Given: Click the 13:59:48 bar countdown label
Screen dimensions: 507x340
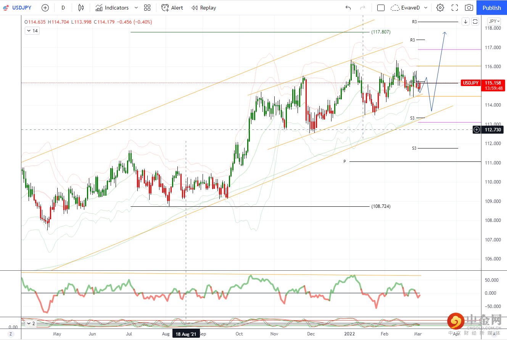Looking at the screenshot, I should click(494, 88).
